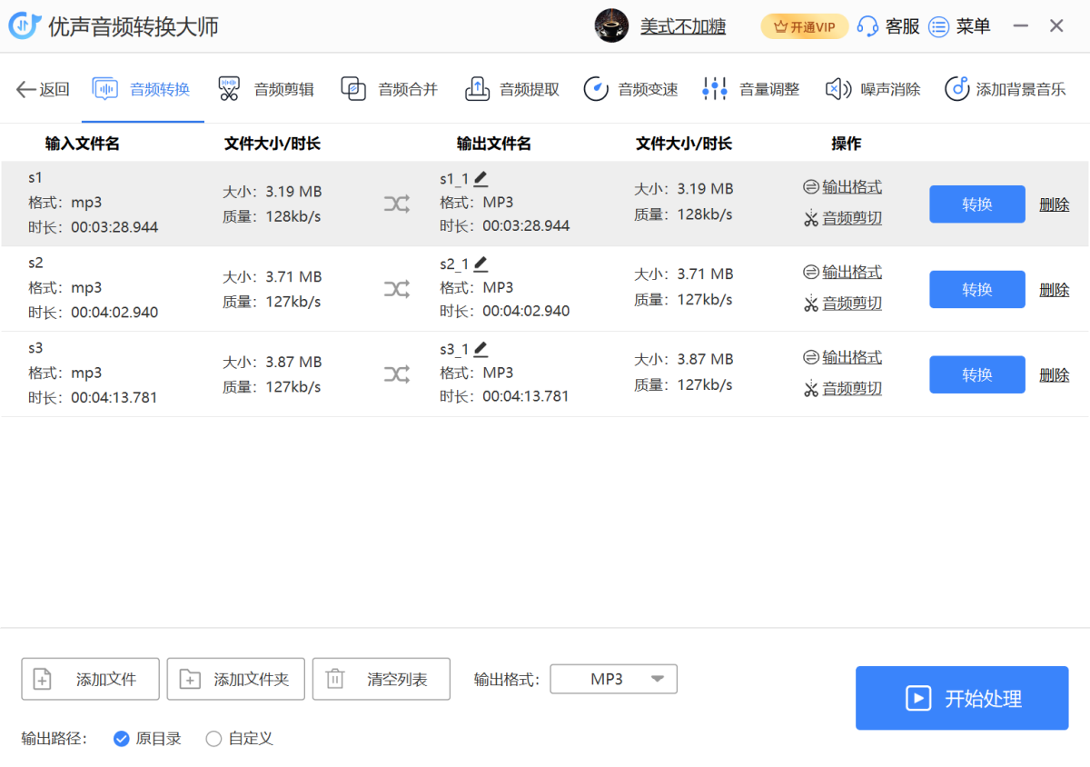Open the MP3 输出格式 dropdown
Image resolution: width=1090 pixels, height=767 pixels.
coord(613,679)
